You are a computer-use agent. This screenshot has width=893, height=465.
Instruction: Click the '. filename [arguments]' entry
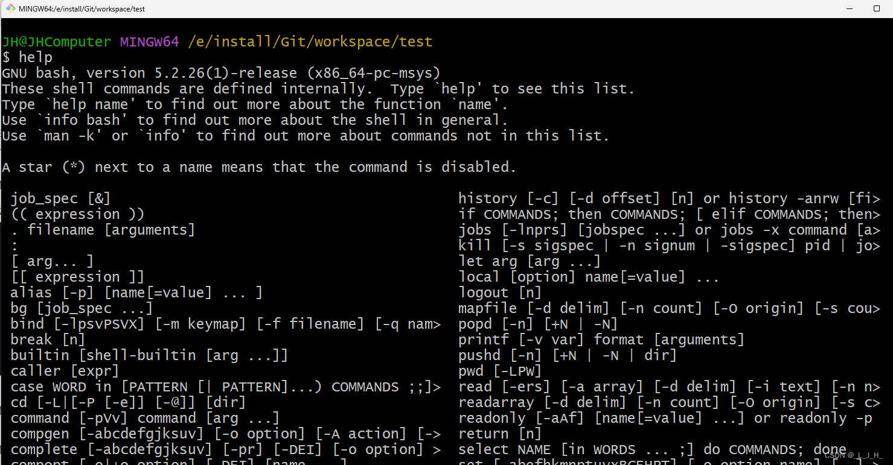click(103, 230)
